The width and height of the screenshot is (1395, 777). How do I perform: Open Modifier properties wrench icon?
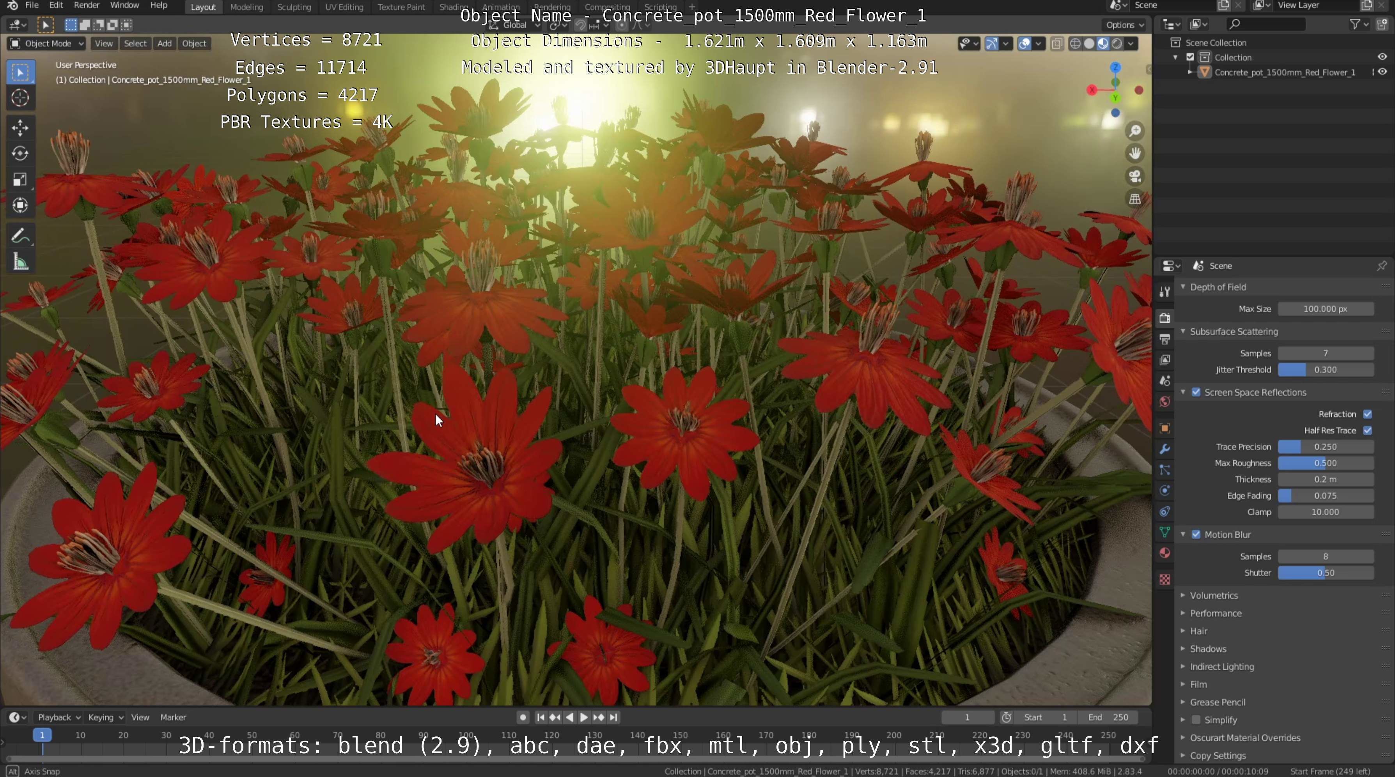click(x=1165, y=450)
